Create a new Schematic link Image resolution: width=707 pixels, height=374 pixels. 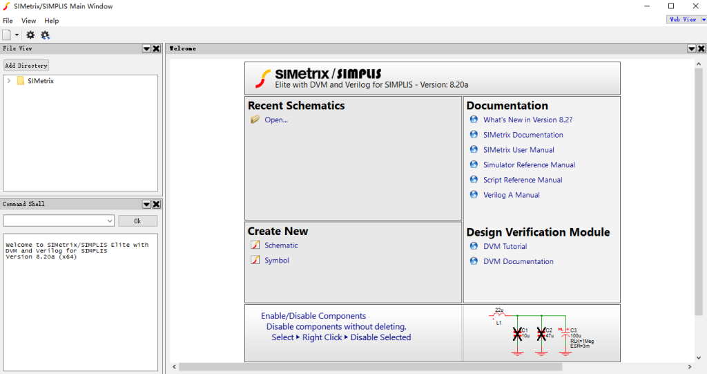[x=281, y=245]
